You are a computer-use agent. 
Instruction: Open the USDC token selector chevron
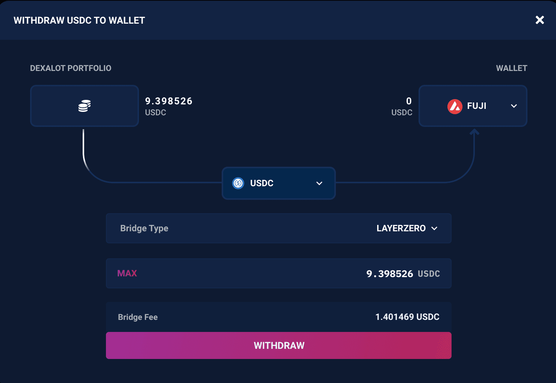click(319, 183)
